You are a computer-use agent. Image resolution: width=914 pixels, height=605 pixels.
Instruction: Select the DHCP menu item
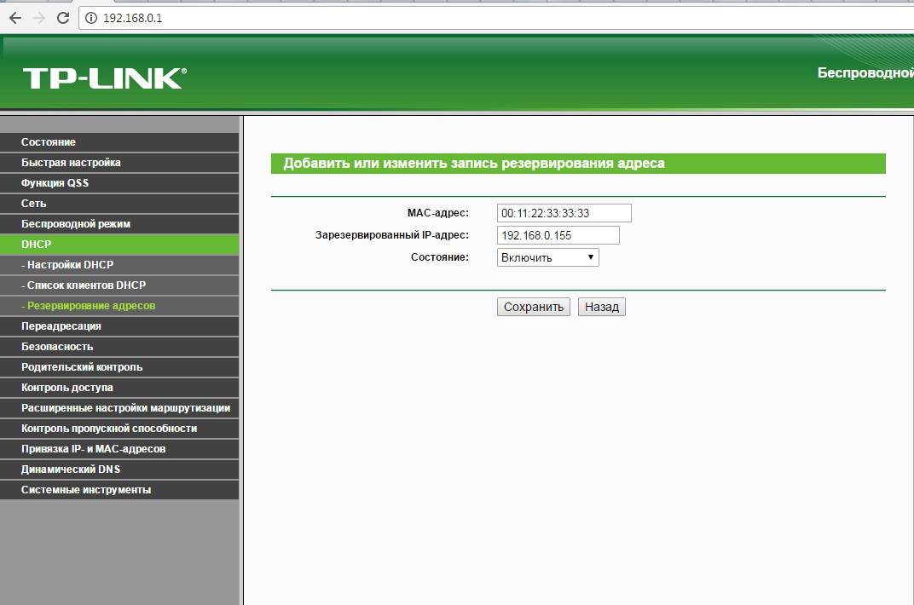pos(119,245)
